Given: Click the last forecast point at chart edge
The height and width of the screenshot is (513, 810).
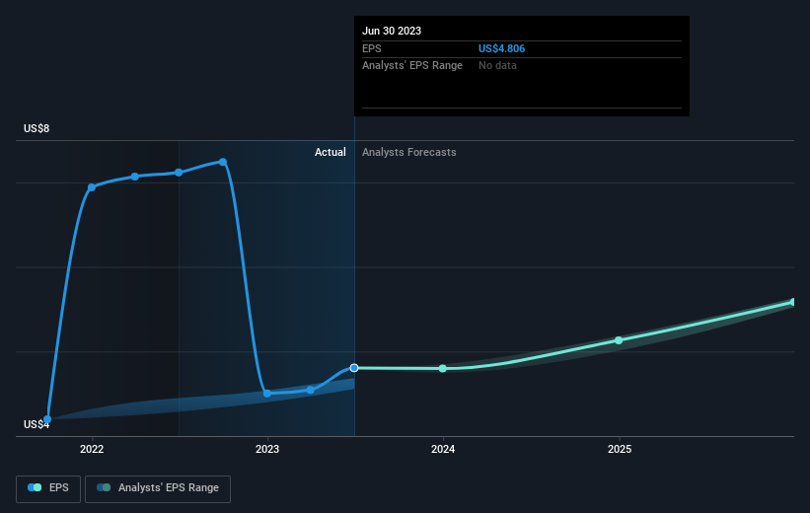Looking at the screenshot, I should coord(793,302).
